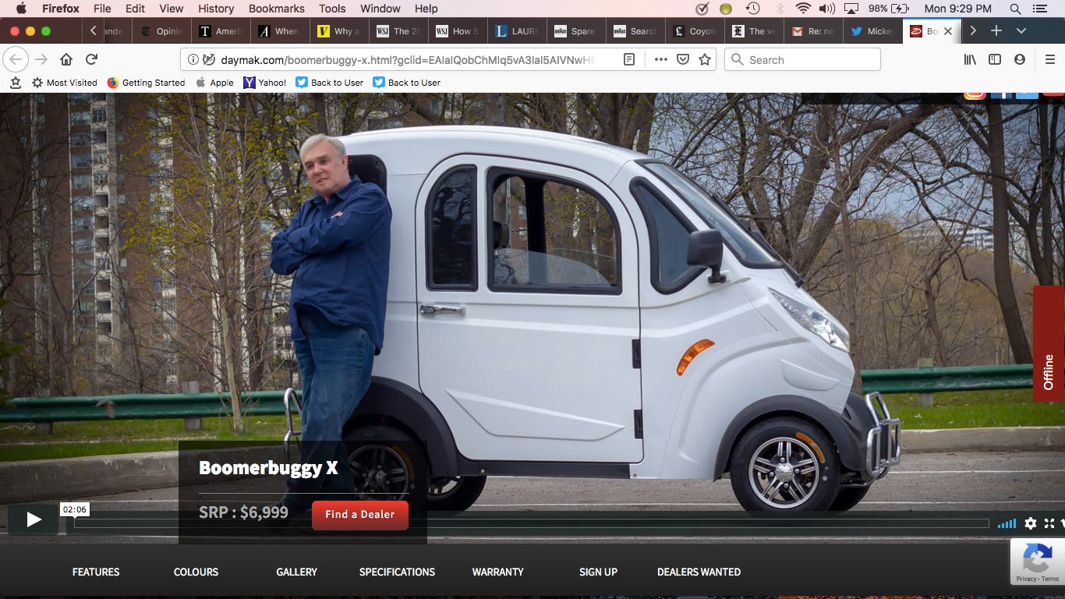Open Time Machine menu bar icon
This screenshot has width=1065, height=599.
(x=752, y=9)
